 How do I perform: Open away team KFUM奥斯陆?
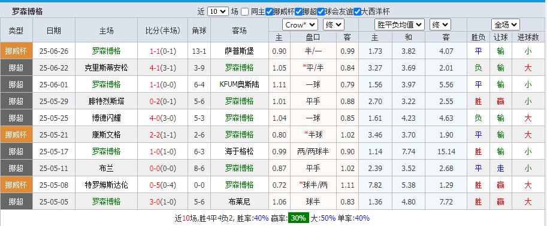click(239, 85)
